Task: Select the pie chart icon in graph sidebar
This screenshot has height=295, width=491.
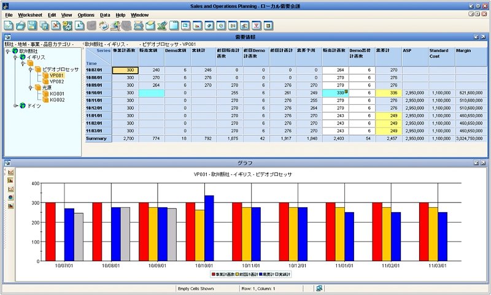Action: point(11,197)
